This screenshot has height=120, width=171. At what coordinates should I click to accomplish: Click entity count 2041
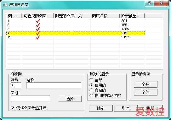125,21
